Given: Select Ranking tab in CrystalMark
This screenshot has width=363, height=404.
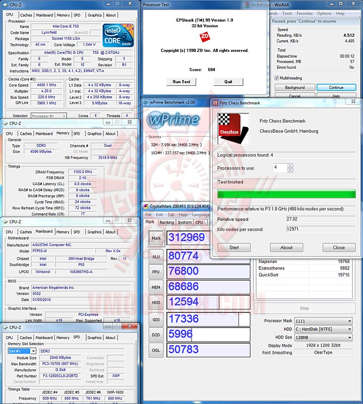Looking at the screenshot, I should [166, 222].
